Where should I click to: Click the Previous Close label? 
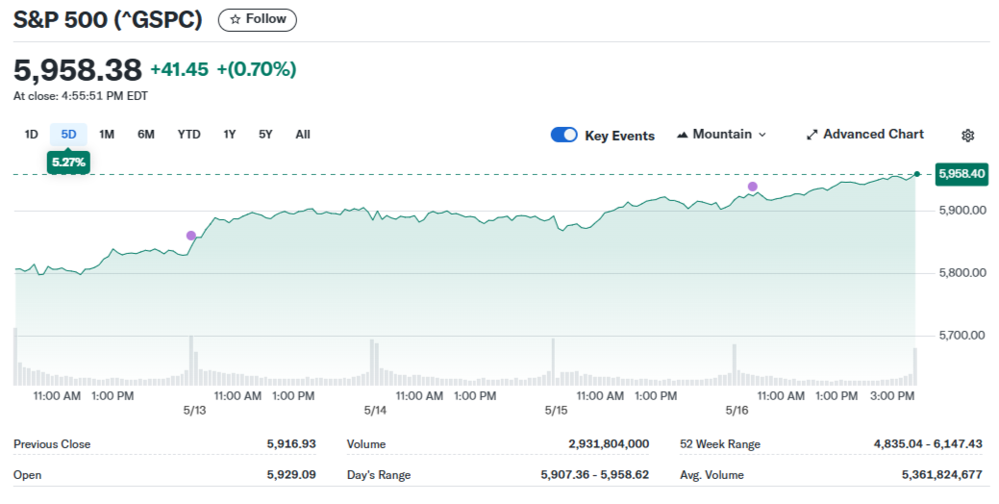(x=52, y=444)
